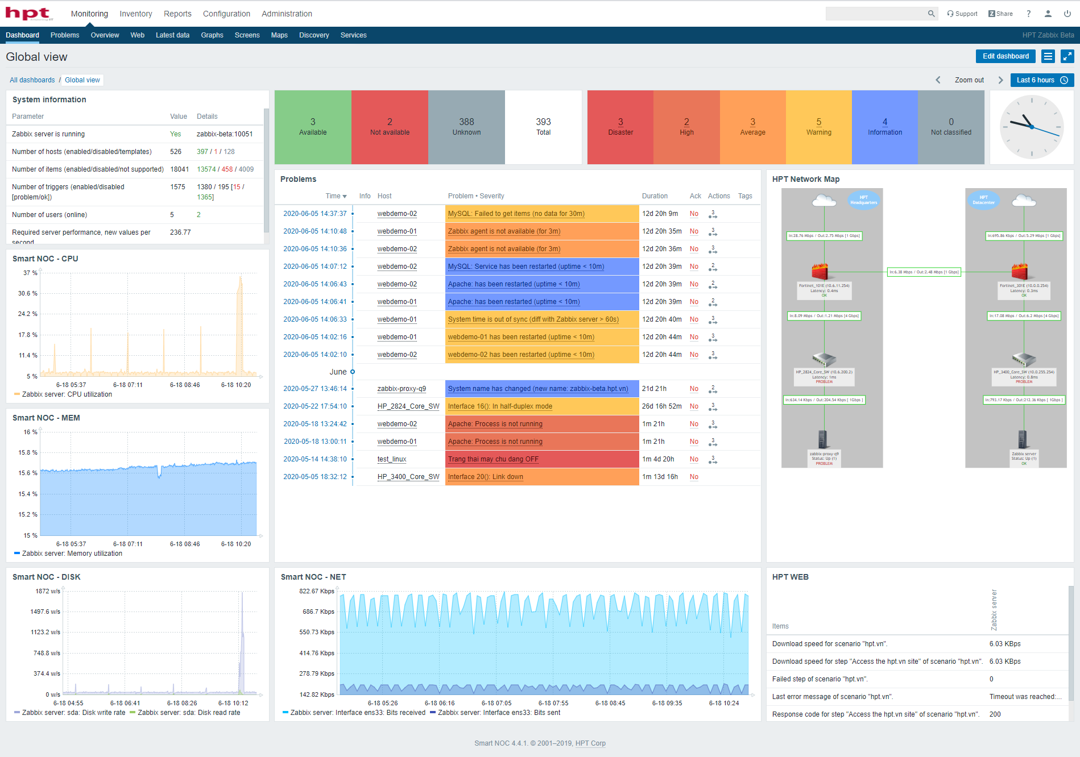Click zabbix-proxy-q9 server icon on map

pyautogui.click(x=822, y=439)
